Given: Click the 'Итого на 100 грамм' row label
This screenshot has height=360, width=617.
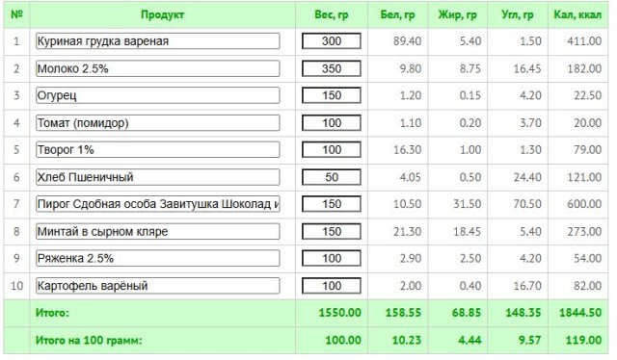Looking at the screenshot, I should point(89,340).
